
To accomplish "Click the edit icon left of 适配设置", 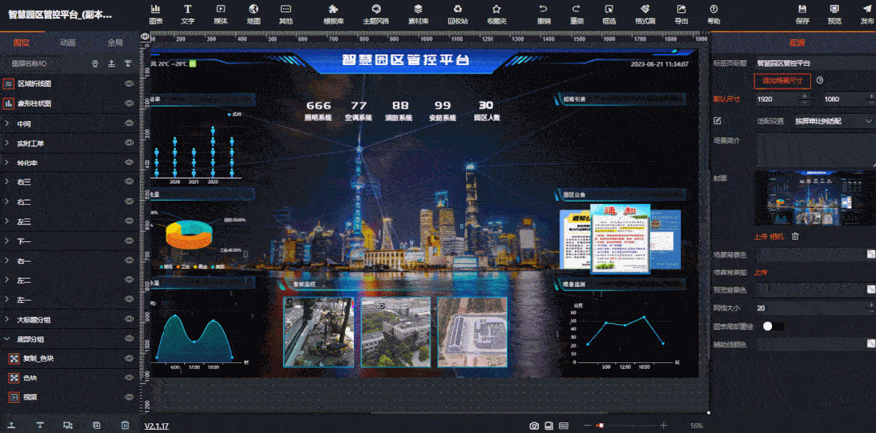I will tap(718, 121).
